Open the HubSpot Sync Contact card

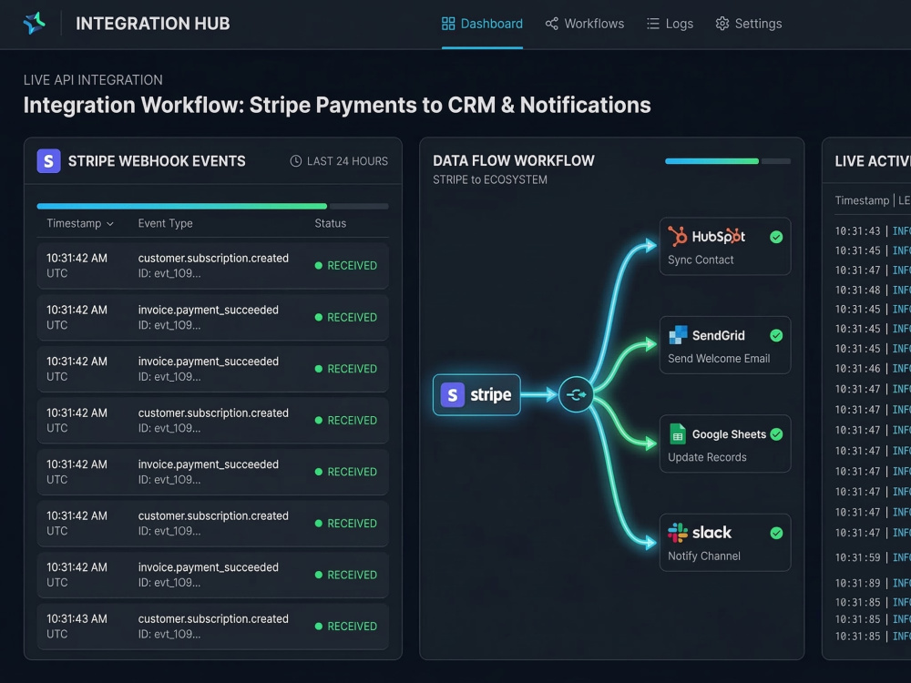pyautogui.click(x=725, y=246)
